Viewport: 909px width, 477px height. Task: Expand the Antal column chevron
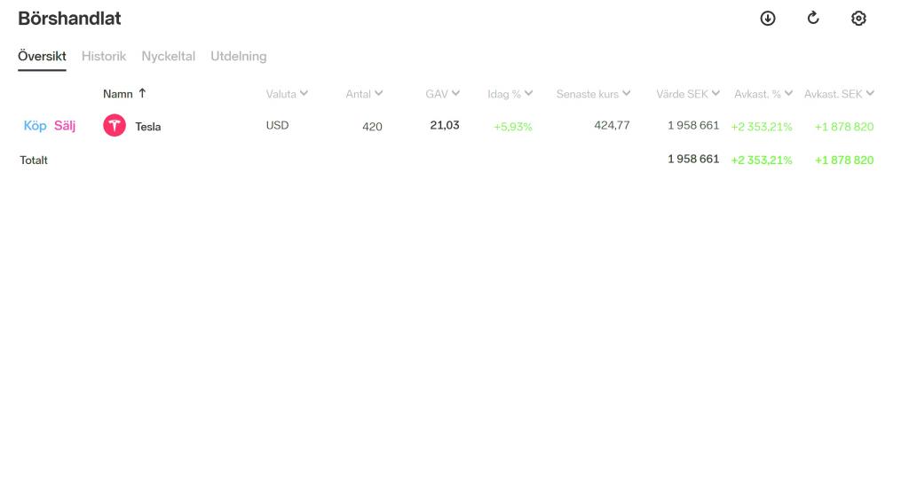tap(378, 93)
